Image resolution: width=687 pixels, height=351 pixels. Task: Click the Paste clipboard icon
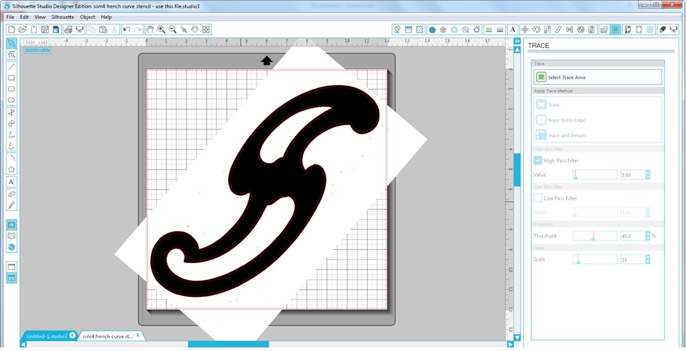(103, 30)
